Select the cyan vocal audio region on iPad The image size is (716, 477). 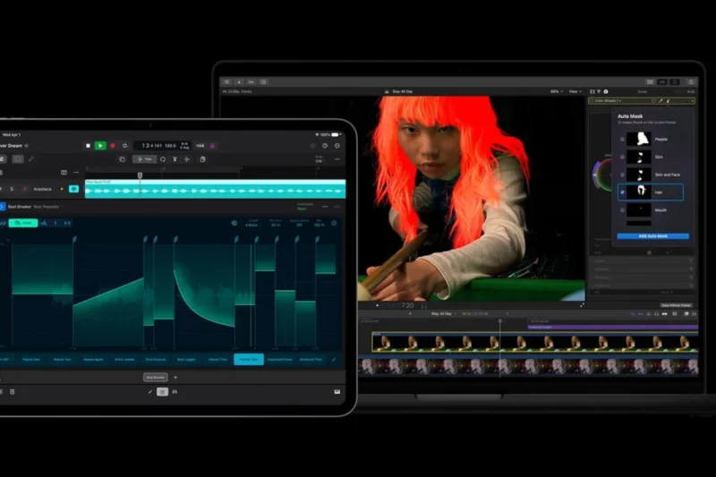point(215,189)
